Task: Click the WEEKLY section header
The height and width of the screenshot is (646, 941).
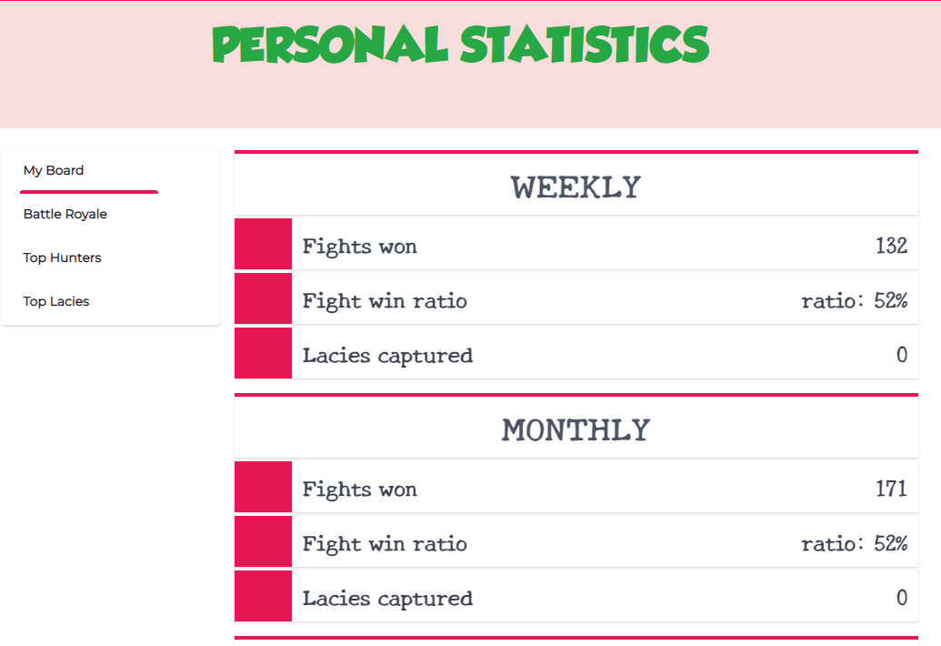Action: (576, 187)
